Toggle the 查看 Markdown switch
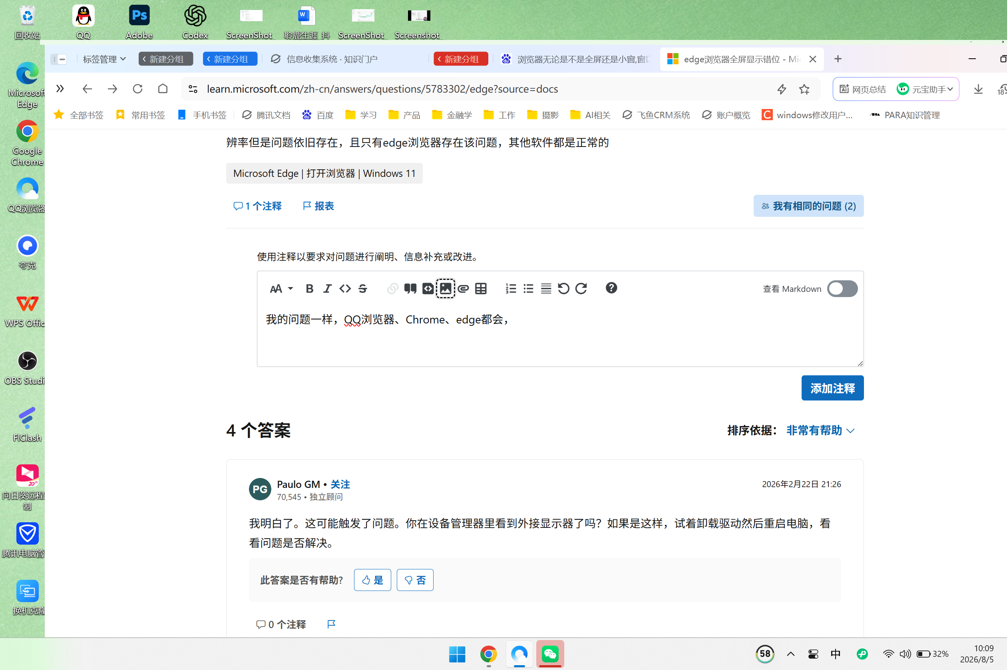Screen dimensions: 1007x670 tap(842, 288)
